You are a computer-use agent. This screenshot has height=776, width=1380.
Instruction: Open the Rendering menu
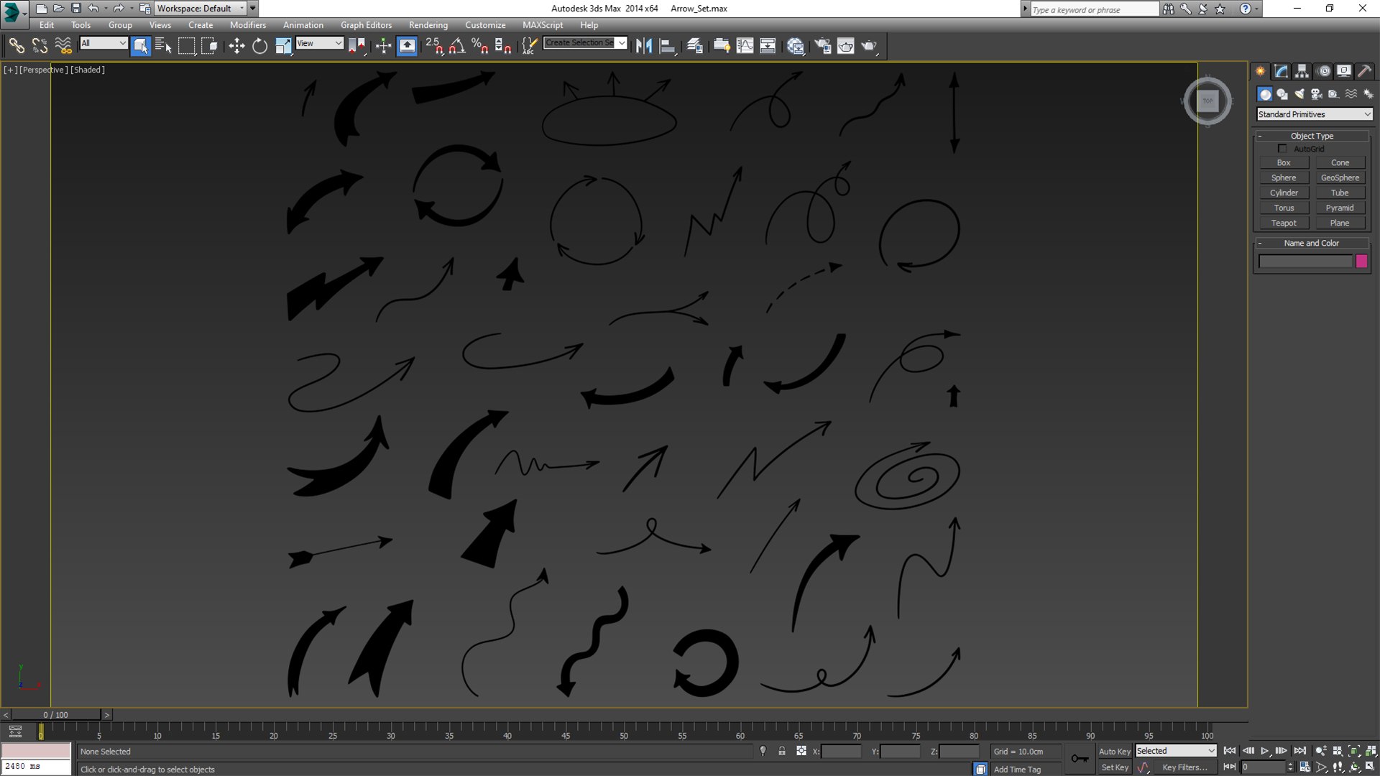[428, 24]
